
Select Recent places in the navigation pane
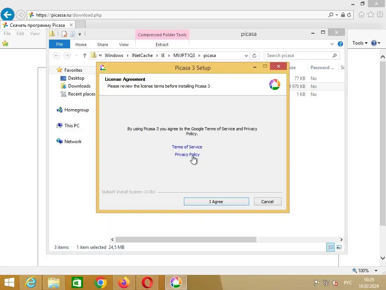(81, 94)
